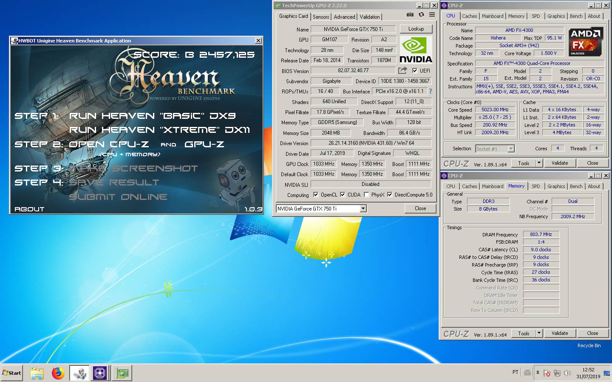
Task: Toggle the UEFI checkbox in GPU-Z
Action: (x=415, y=70)
